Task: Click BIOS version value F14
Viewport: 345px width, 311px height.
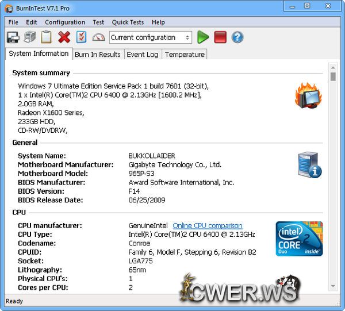Action: click(x=134, y=191)
